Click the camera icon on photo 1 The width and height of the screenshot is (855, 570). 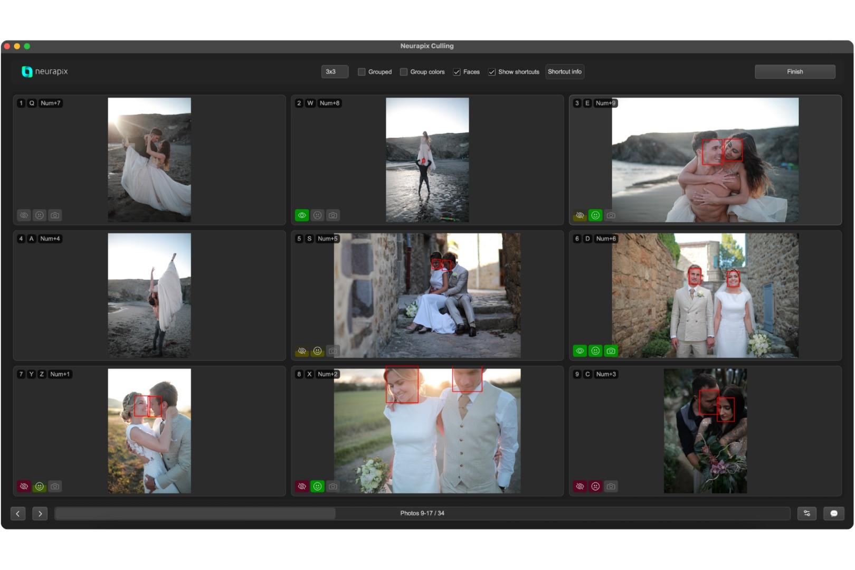[x=55, y=215]
